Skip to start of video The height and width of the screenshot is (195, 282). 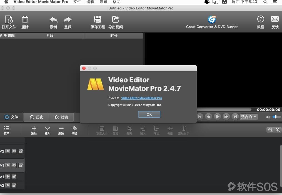[200, 117]
